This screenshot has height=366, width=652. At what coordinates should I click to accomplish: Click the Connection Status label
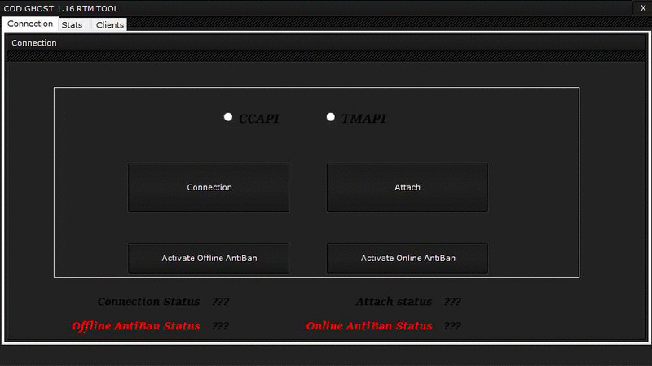pos(149,302)
